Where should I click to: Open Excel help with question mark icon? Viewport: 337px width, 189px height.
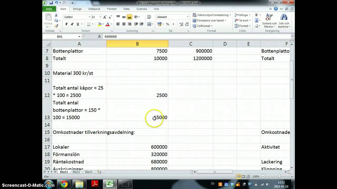click(x=276, y=9)
